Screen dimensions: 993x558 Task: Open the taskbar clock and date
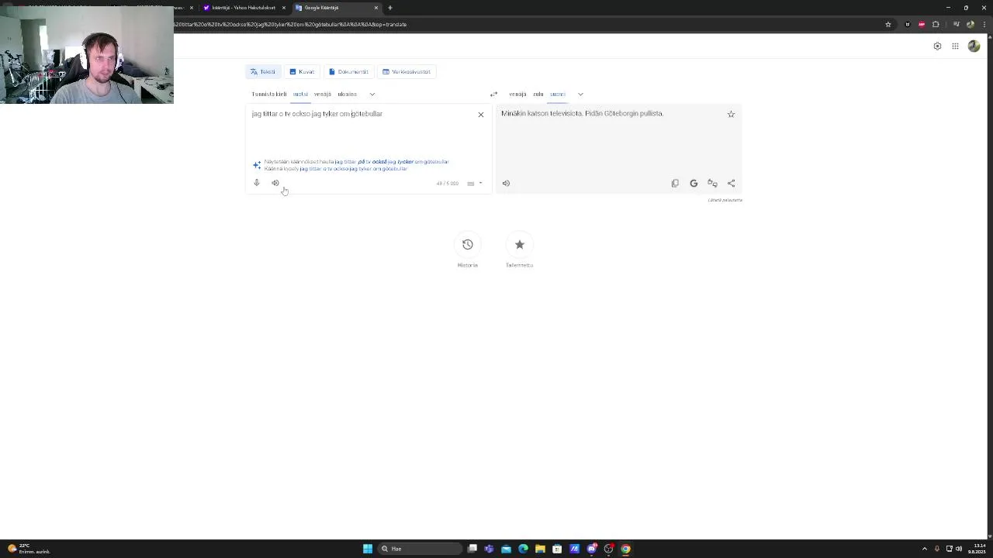(x=975, y=549)
